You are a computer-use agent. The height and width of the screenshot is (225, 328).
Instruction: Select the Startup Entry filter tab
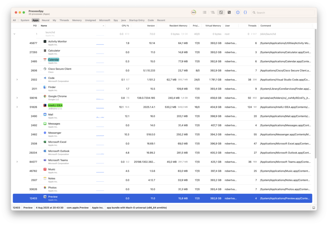coord(137,20)
